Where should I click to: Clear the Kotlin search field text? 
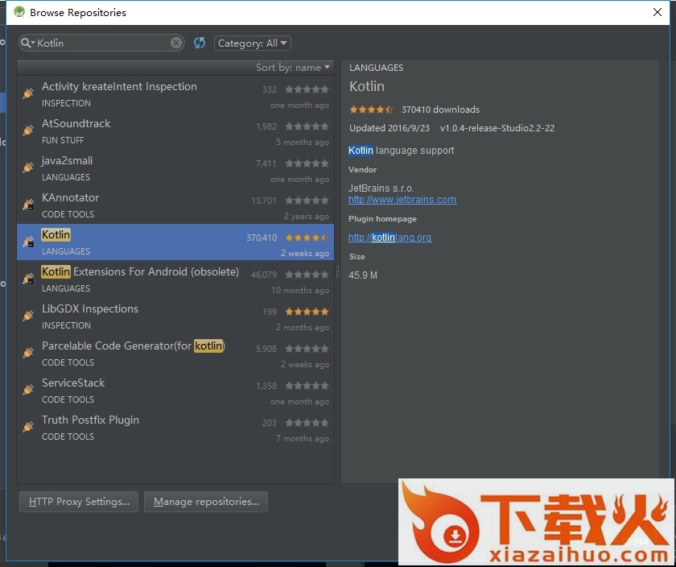point(176,43)
